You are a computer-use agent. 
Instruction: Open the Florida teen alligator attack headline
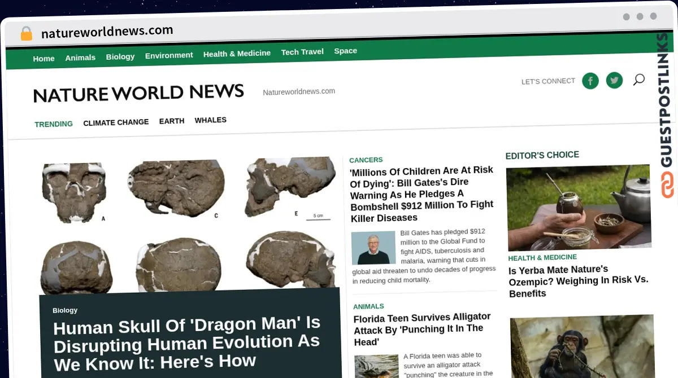(421, 329)
